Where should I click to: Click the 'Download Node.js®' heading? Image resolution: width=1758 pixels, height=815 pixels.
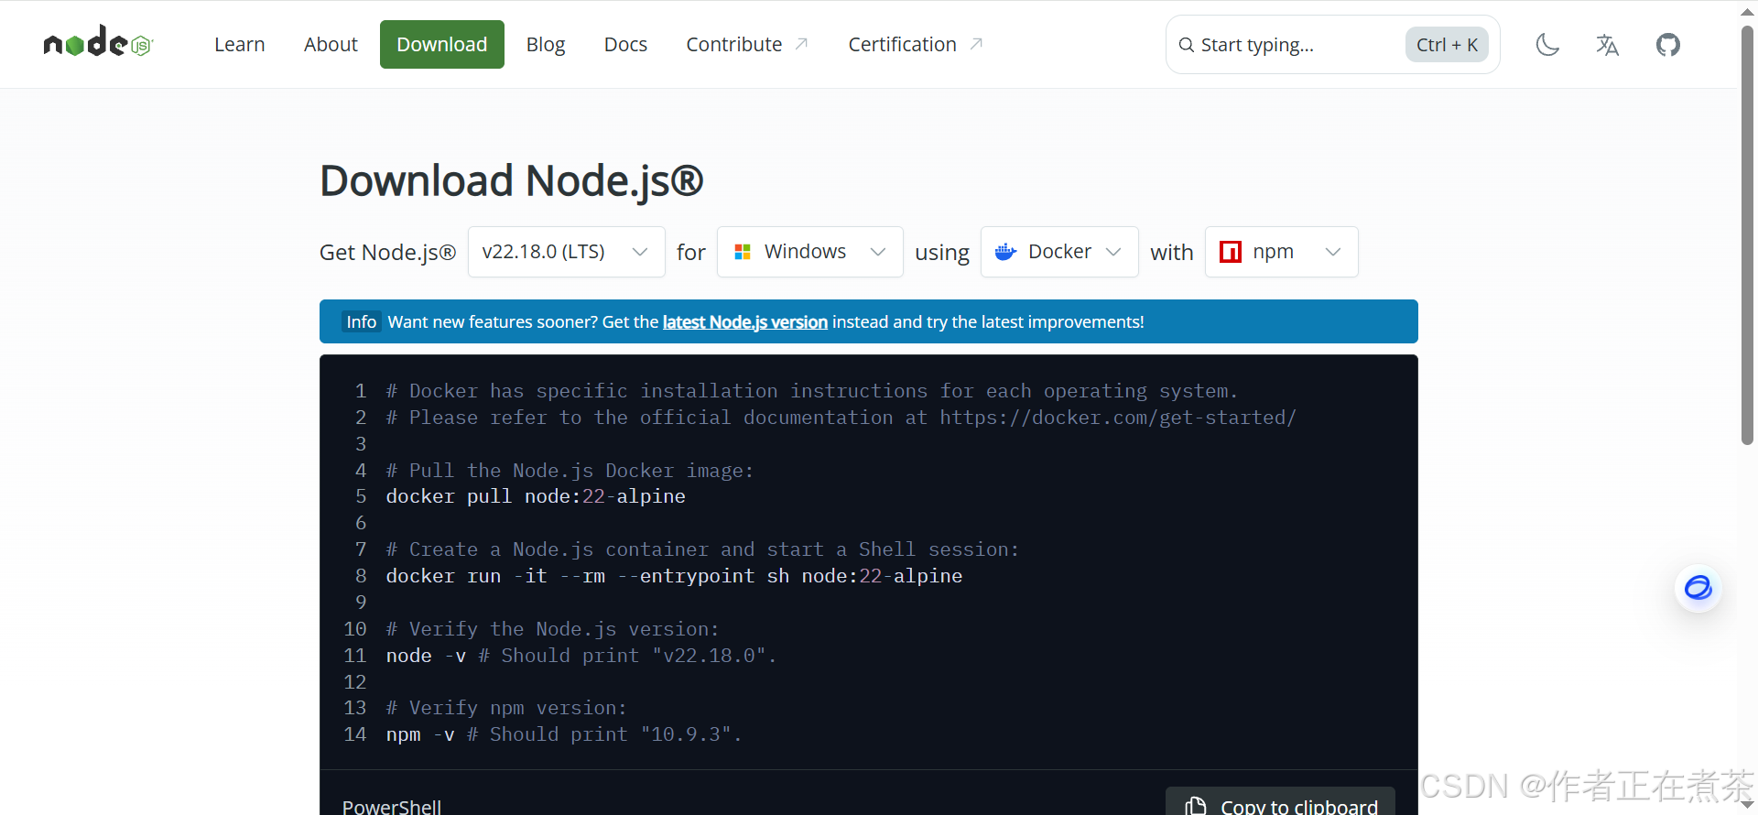(x=512, y=180)
